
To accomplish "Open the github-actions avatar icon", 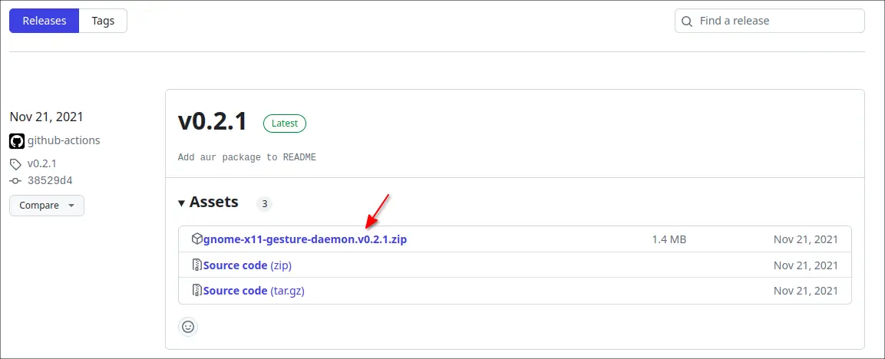I will (x=17, y=140).
